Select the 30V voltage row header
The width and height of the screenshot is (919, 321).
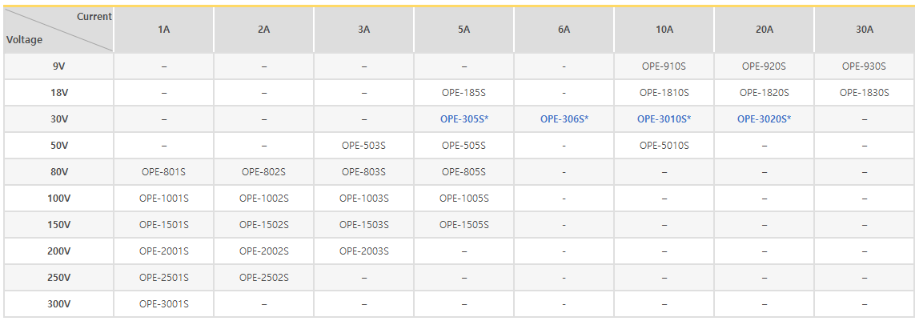coord(59,119)
